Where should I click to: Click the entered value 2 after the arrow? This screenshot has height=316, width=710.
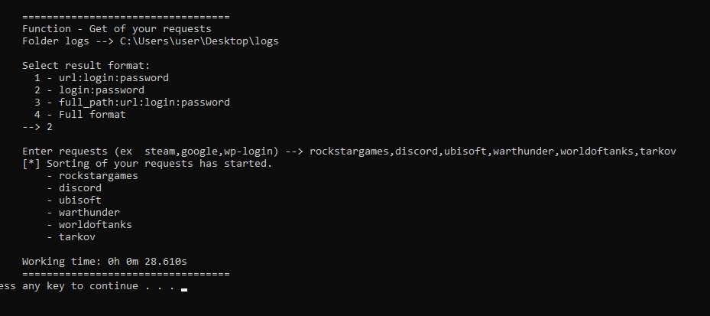point(50,127)
